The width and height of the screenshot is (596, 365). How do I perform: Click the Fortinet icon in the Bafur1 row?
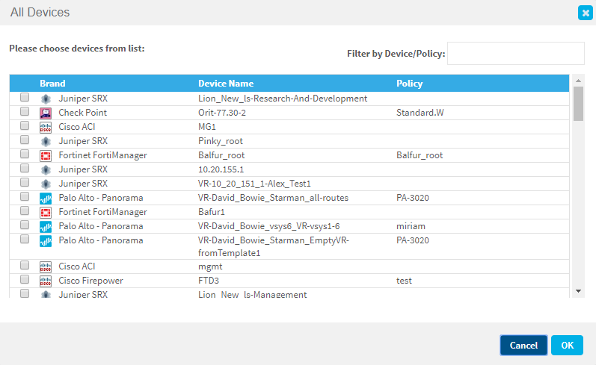(45, 212)
